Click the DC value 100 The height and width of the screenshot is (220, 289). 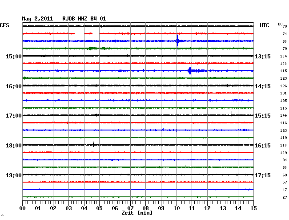pos(284,64)
